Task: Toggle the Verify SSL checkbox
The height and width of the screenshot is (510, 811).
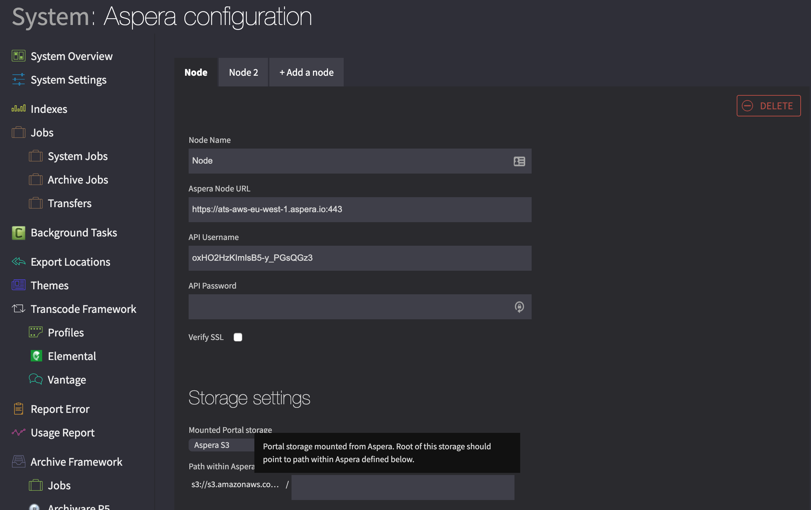Action: [x=238, y=337]
